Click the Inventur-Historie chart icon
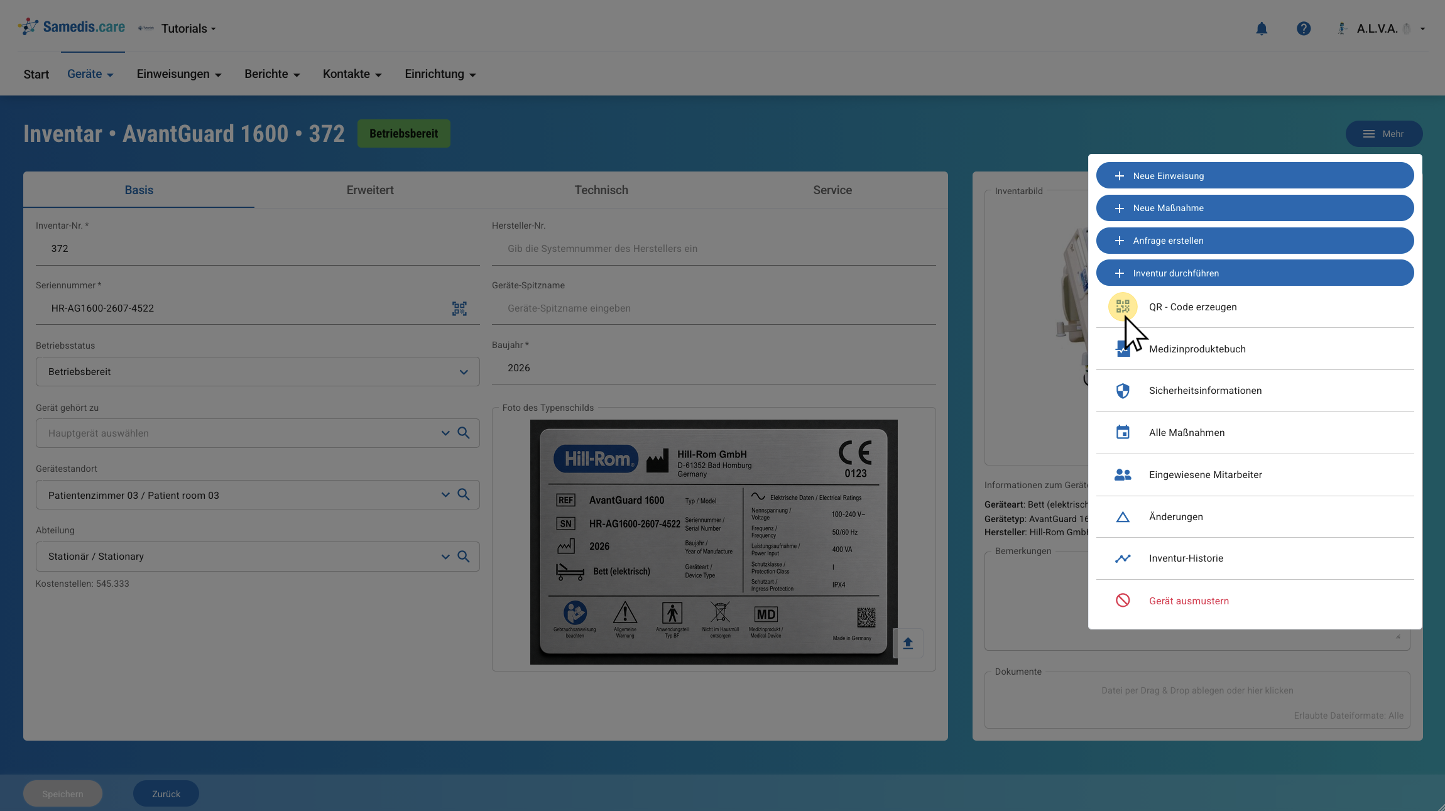The height and width of the screenshot is (811, 1445). point(1123,558)
